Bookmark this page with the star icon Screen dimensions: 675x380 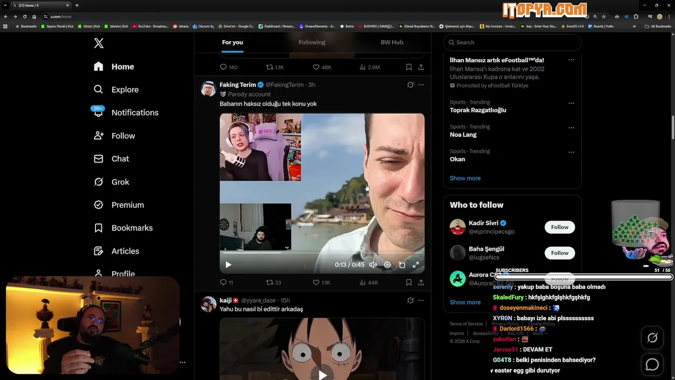604,16
